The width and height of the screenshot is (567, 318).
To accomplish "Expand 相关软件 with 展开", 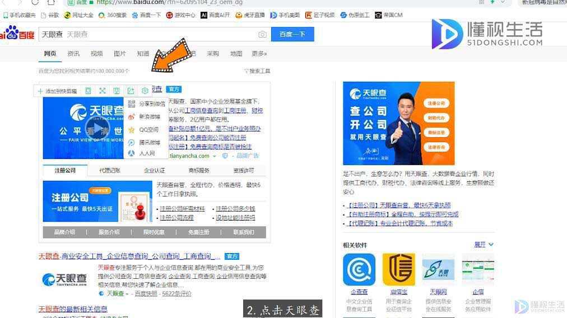I will (484, 245).
